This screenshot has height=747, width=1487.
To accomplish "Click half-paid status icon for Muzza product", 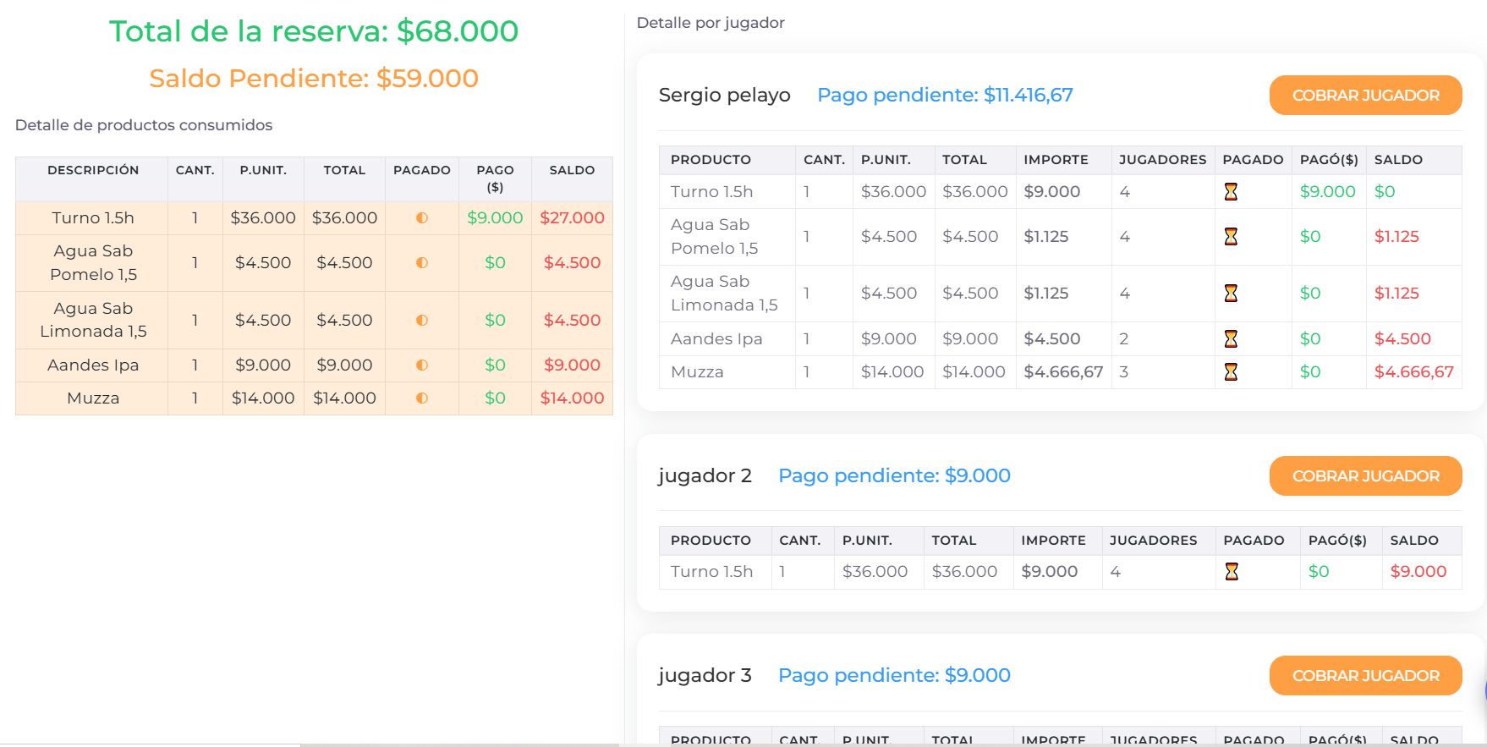I will point(422,398).
